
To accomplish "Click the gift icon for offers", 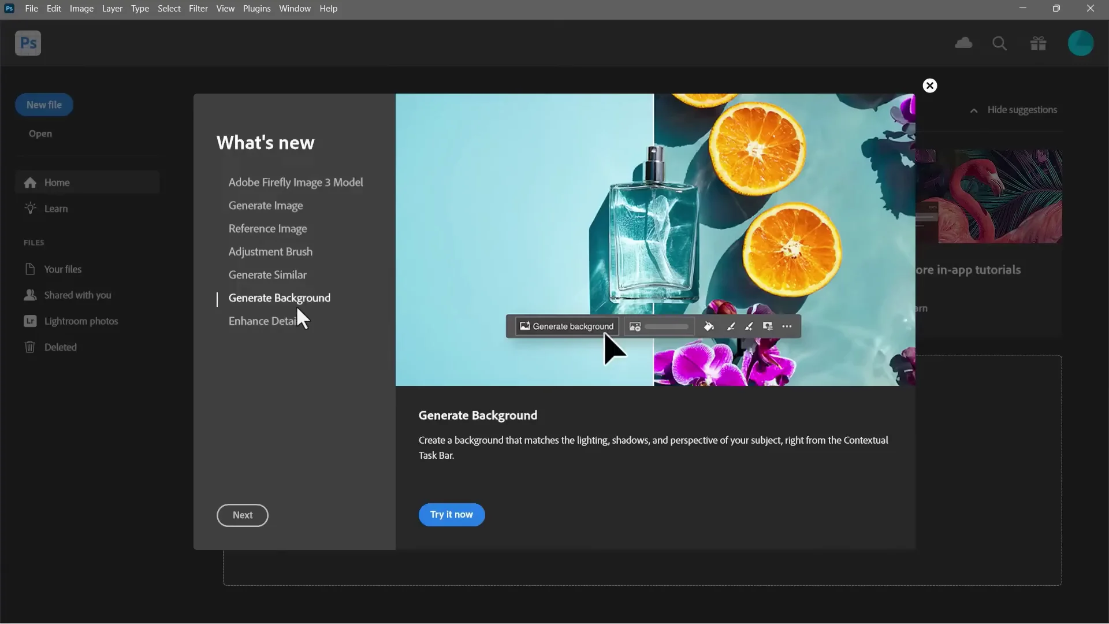I will click(x=1037, y=43).
